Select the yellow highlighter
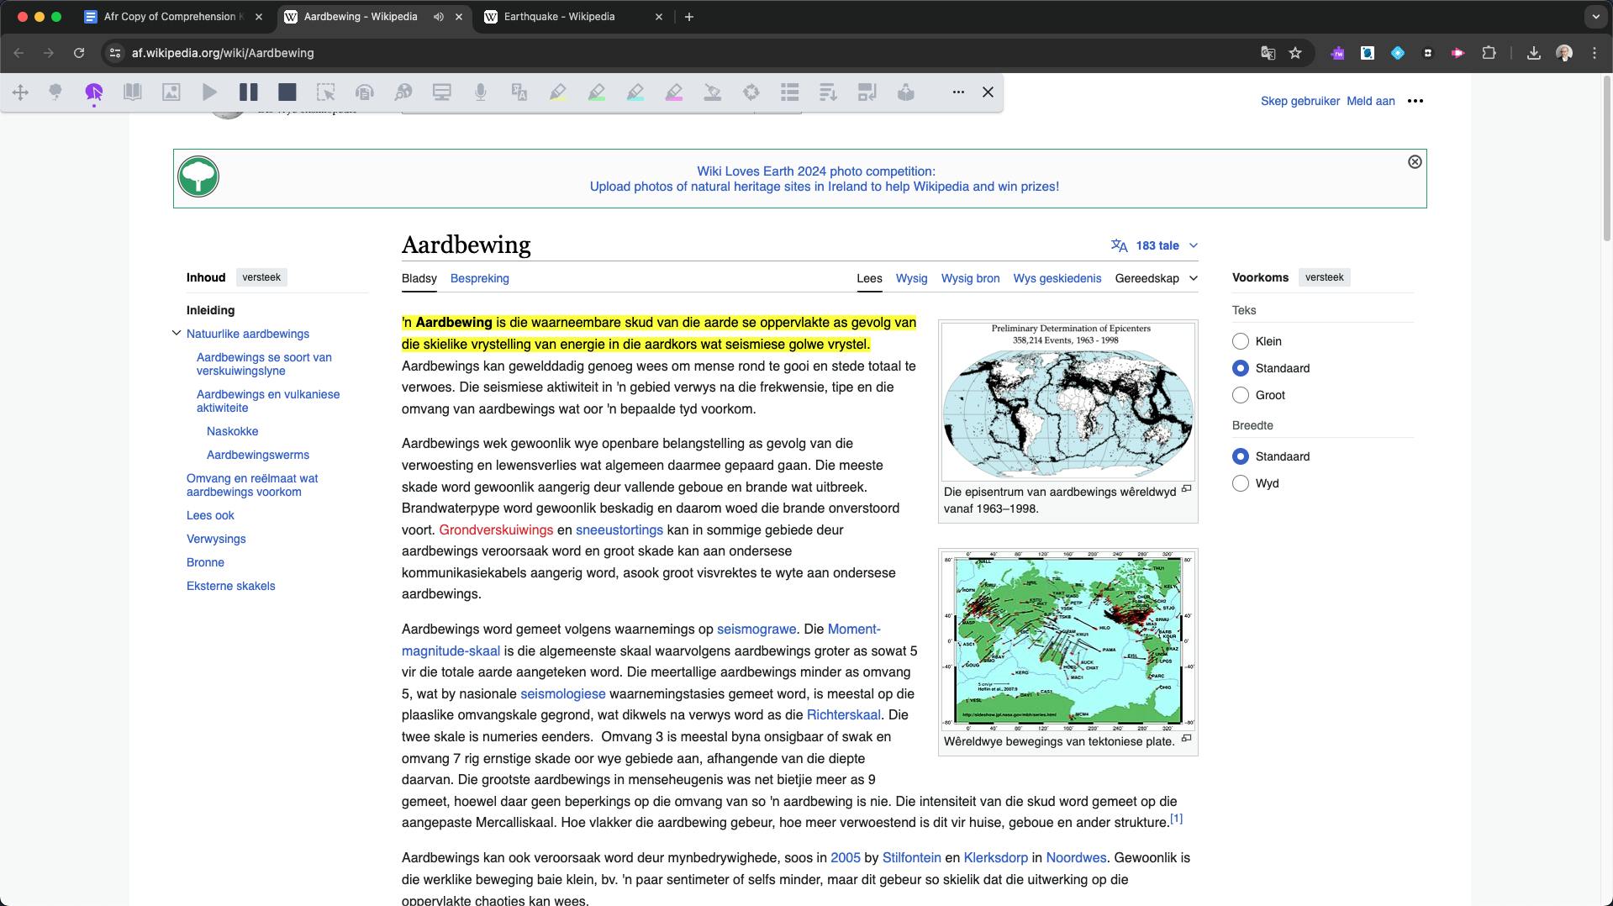 558,92
